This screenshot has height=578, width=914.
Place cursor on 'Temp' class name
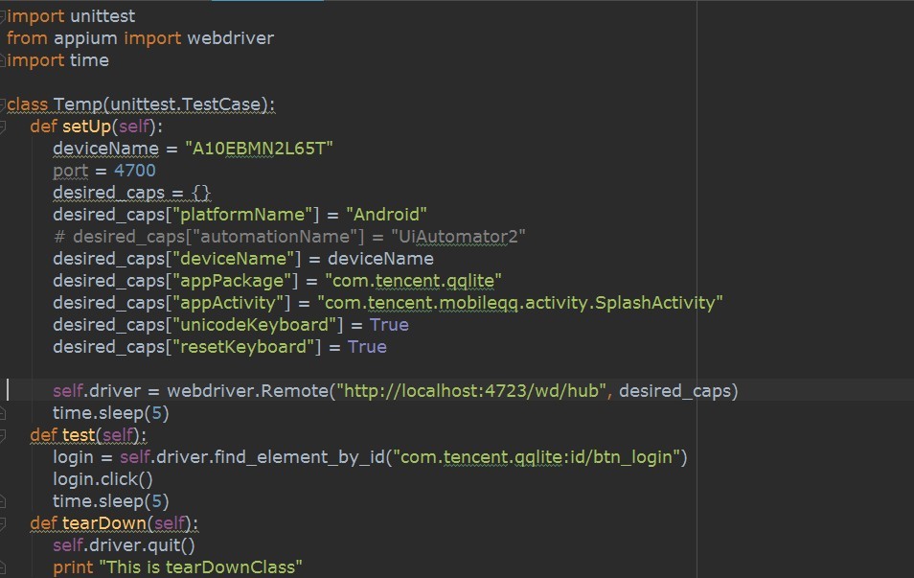point(79,104)
